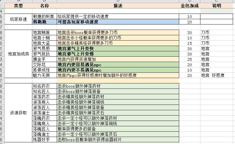
Task: Click the "名称" header cell
Action: (x=44, y=6)
